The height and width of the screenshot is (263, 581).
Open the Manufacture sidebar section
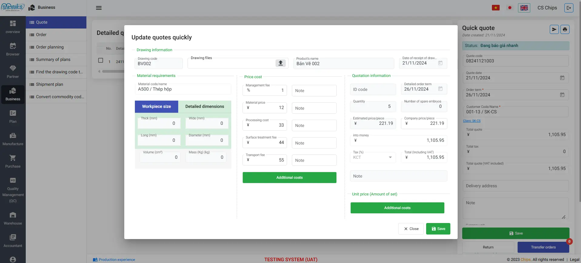13,139
